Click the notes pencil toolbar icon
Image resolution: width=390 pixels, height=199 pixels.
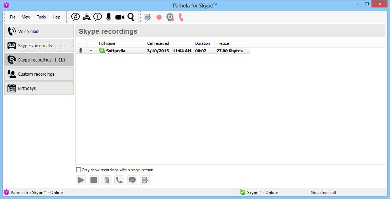coord(148,17)
